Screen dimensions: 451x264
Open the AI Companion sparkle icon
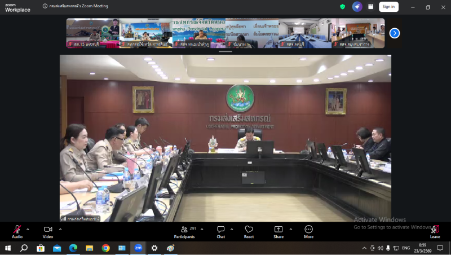click(x=357, y=7)
